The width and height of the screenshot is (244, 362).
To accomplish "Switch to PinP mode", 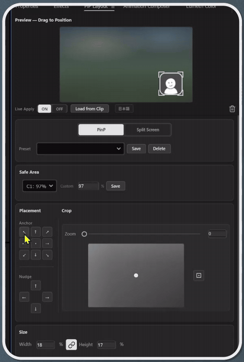I will [x=101, y=130].
